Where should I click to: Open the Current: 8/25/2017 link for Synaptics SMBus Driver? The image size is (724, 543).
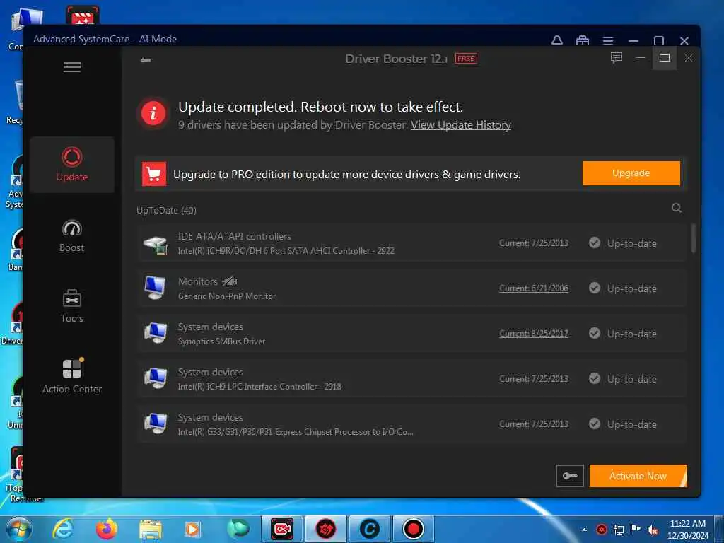[534, 334]
